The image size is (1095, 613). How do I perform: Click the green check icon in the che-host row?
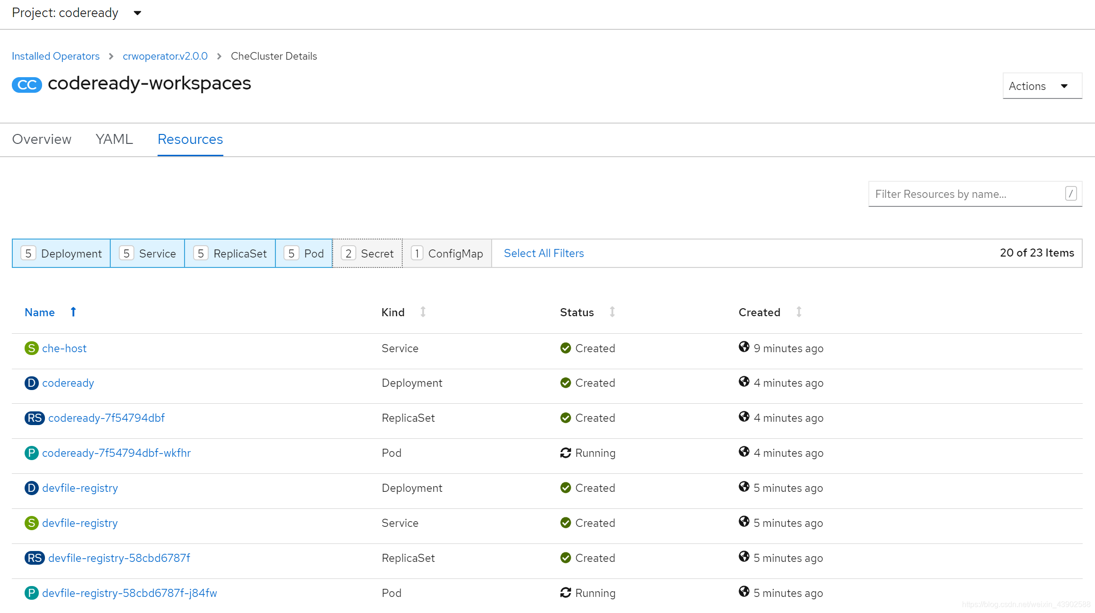(x=565, y=348)
